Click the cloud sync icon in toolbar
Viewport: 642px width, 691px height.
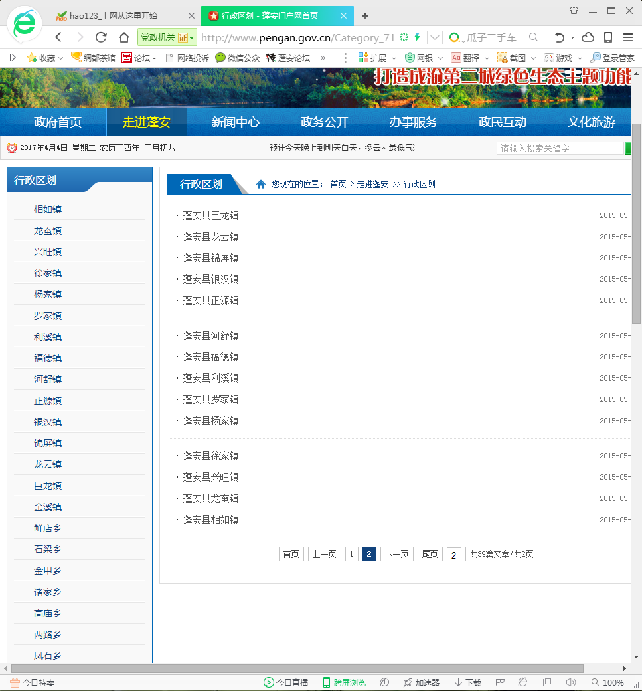(588, 37)
